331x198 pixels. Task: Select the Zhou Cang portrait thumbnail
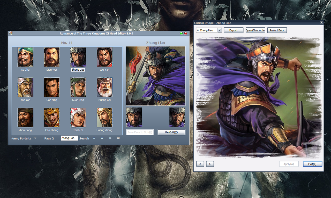point(25,118)
